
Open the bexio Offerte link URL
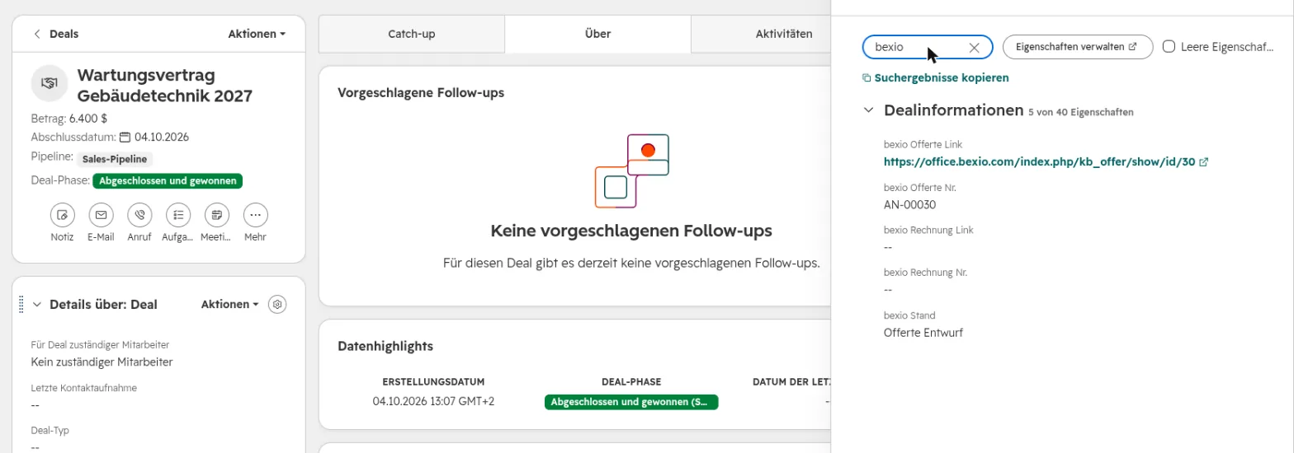pos(1039,162)
